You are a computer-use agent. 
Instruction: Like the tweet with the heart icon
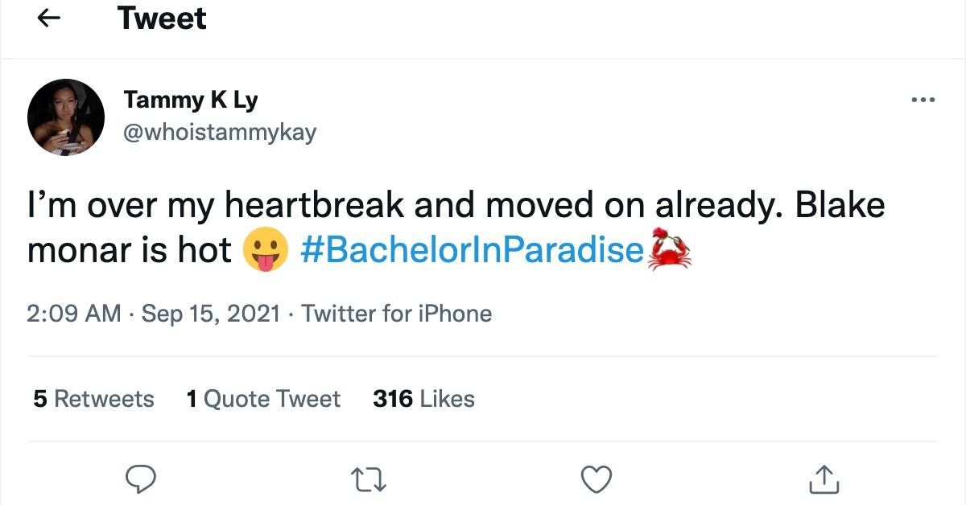597,479
